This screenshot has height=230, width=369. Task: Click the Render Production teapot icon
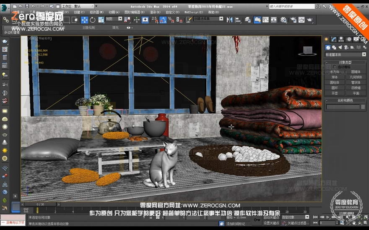[309, 20]
